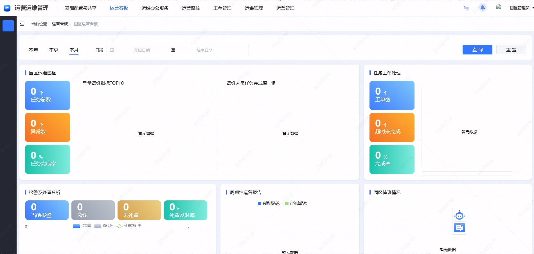Open the feedback note floating icon

coord(459,228)
